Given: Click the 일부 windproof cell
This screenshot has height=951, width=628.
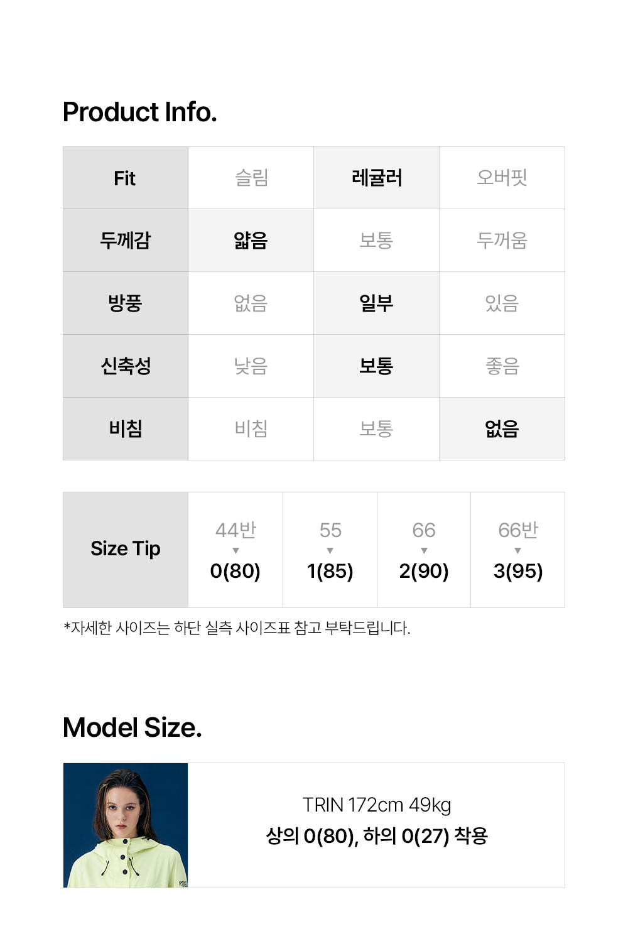Looking at the screenshot, I should point(376,303).
